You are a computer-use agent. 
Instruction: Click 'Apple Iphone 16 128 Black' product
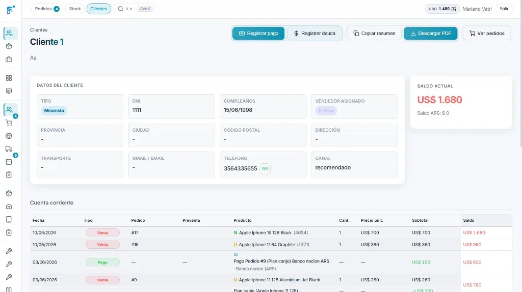pos(265,232)
